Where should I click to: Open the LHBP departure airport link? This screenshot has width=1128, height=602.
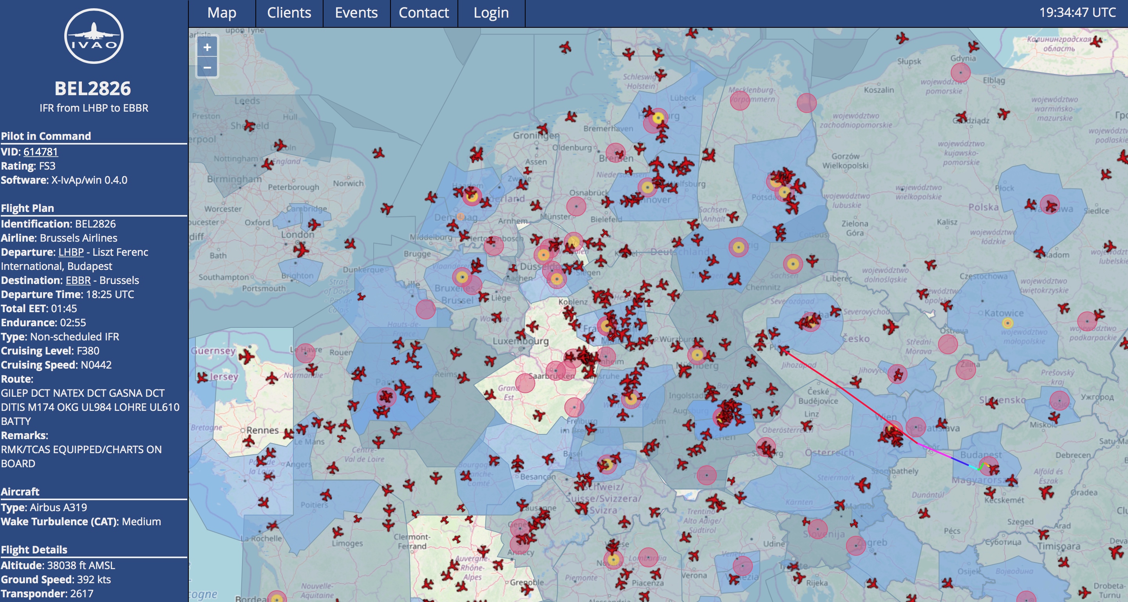pyautogui.click(x=71, y=252)
